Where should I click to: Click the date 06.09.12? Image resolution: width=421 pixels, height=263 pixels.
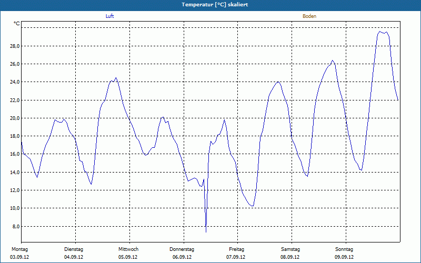pos(182,257)
